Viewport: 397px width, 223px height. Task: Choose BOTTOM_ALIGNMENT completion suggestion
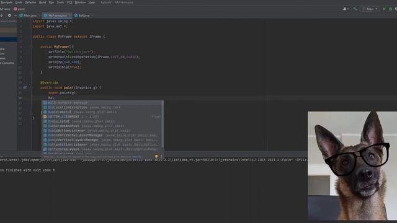point(102,117)
